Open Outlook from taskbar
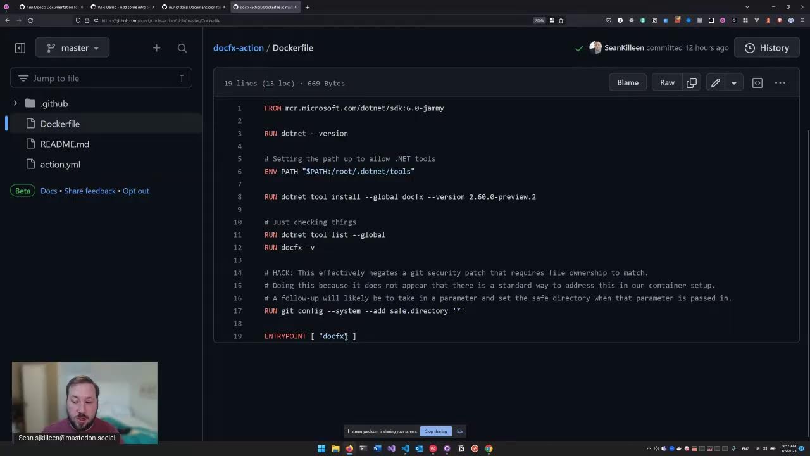 coord(419,448)
